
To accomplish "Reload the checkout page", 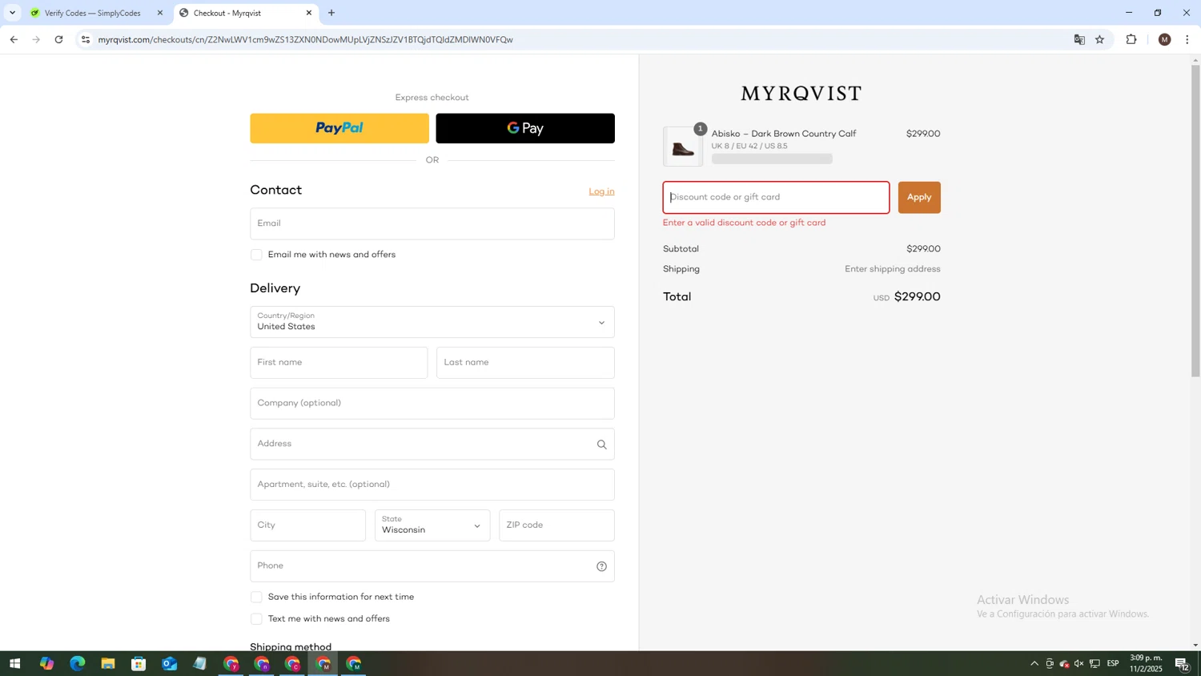I will coord(58,39).
